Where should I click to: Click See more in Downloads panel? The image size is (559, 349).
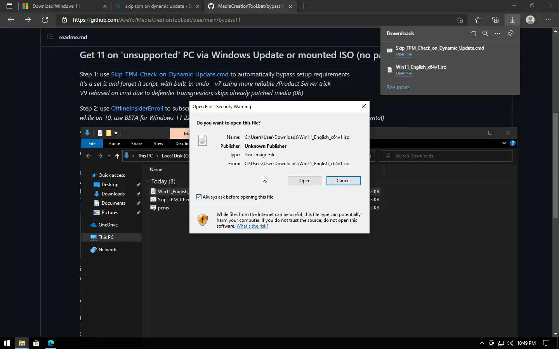(x=398, y=87)
